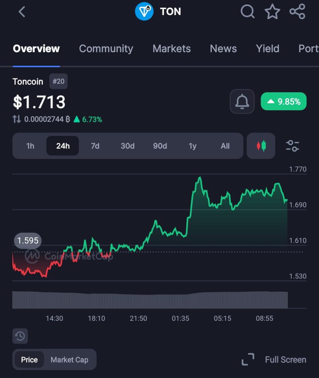Choose the 30d chart range
This screenshot has width=319, height=378.
(x=128, y=146)
